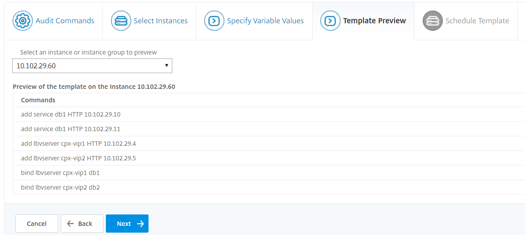Click the 'Preview of the template on the Instance' heading

[94, 86]
